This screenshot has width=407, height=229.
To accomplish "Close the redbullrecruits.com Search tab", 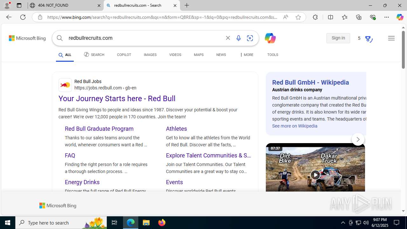I will [x=175, y=5].
